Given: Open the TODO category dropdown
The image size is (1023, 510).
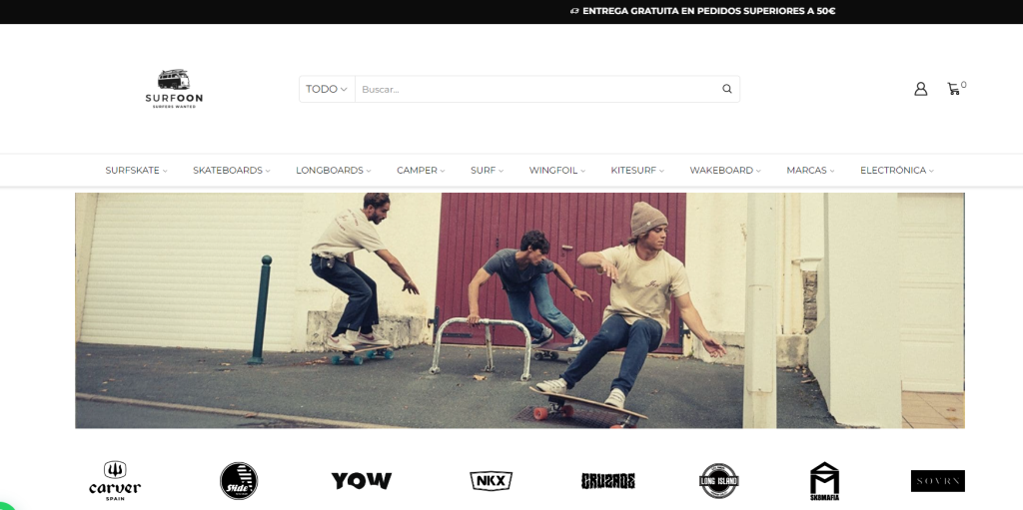Looking at the screenshot, I should [x=327, y=90].
